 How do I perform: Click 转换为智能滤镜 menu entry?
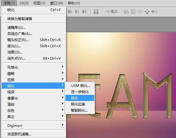(20, 19)
